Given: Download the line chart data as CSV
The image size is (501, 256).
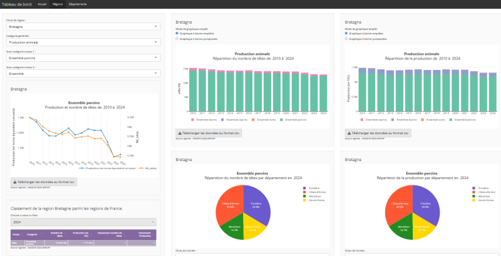Looking at the screenshot, I should click(44, 182).
